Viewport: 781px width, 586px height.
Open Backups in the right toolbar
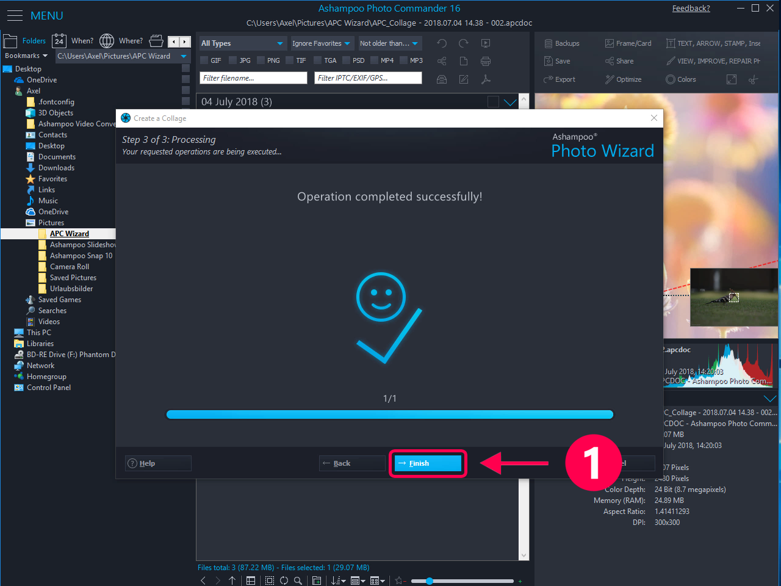click(x=561, y=43)
